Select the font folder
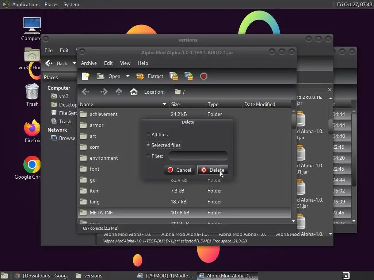The height and width of the screenshot is (280, 374). point(94,169)
